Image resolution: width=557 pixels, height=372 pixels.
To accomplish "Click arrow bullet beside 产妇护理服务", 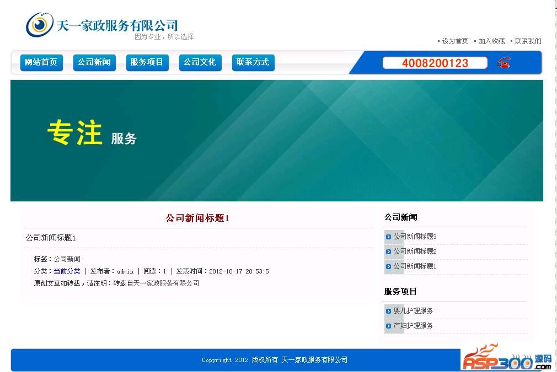I will [388, 326].
